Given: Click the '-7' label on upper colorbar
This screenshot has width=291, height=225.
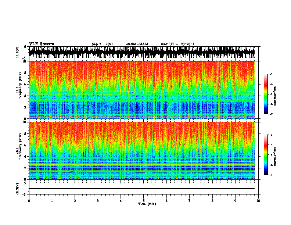Looking at the screenshot, I should tap(271, 114).
